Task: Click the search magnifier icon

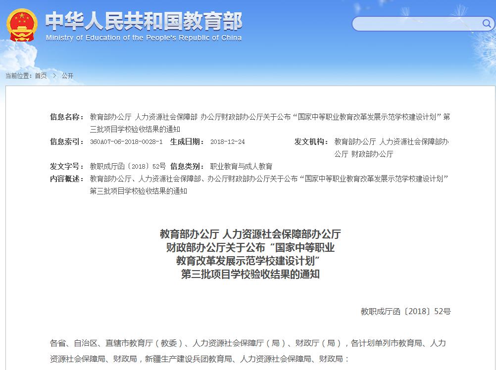Action: pos(487,23)
